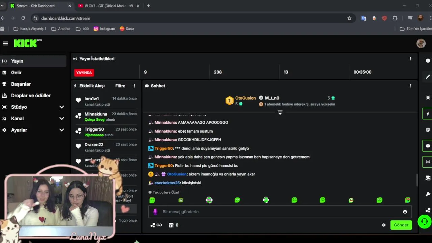The height and width of the screenshot is (243, 432).
Task: Click the address bar URL
Action: 66,18
